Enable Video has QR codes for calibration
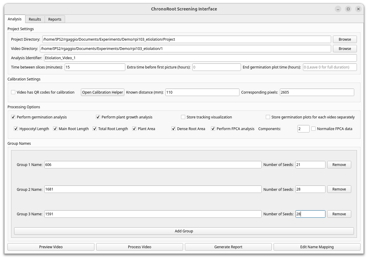368x259 pixels. click(13, 92)
